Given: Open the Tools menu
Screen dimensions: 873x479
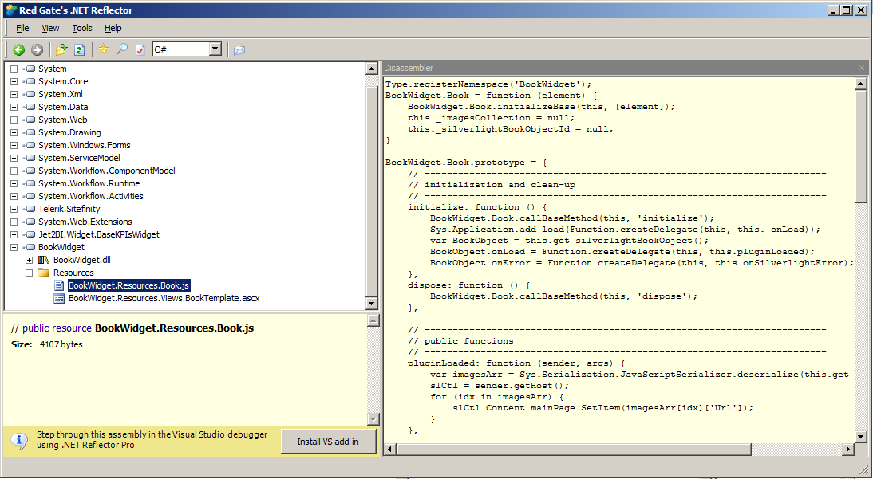Looking at the screenshot, I should click(x=82, y=28).
